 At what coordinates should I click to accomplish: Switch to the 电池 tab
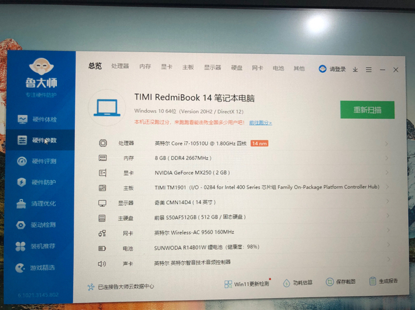click(x=278, y=68)
